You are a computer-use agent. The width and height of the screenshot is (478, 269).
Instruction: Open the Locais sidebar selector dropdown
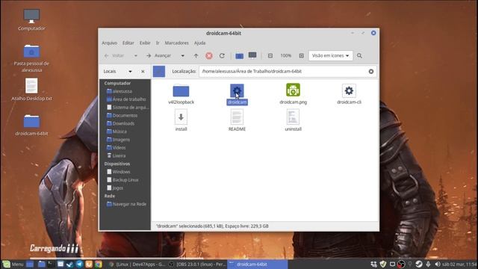[x=130, y=72]
